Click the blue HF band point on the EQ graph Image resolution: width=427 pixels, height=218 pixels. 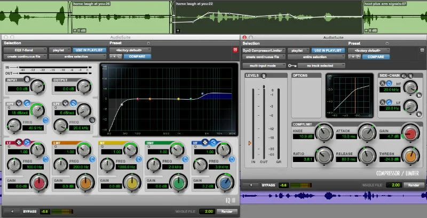[x=202, y=94]
